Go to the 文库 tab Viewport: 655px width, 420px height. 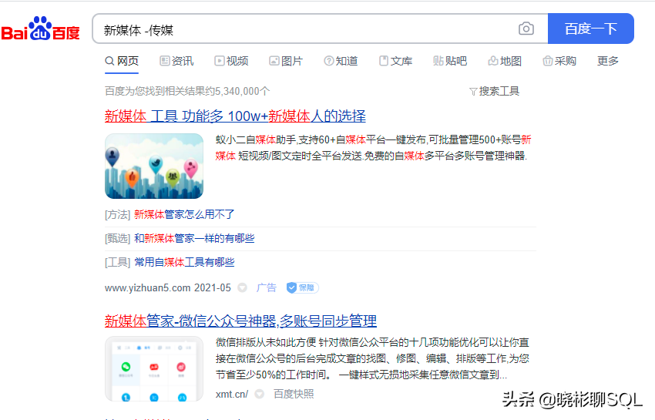(395, 61)
